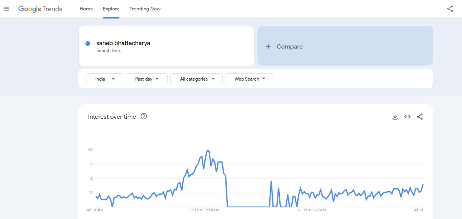Open the embed code icon
Viewport: 462px width, 219px height.
(x=407, y=117)
